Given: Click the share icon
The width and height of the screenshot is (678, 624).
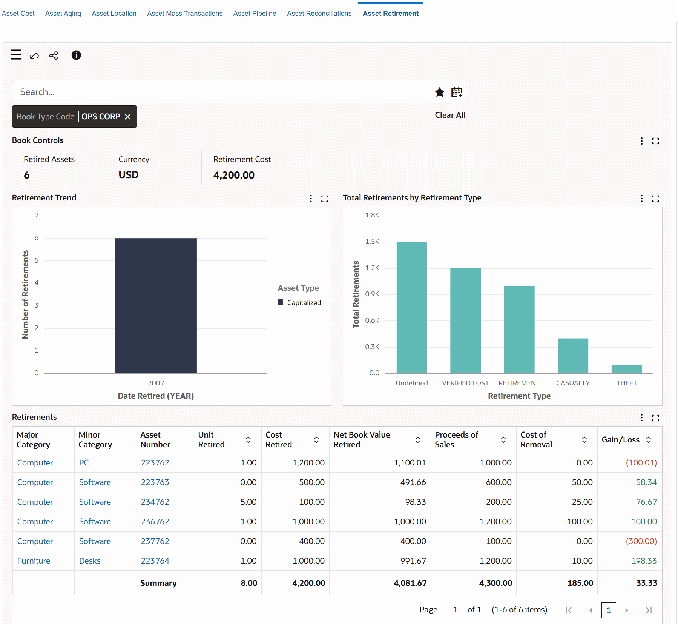Looking at the screenshot, I should click(x=54, y=56).
